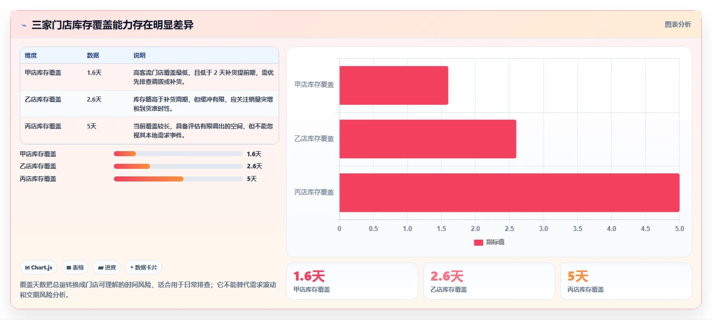Click the 乙店库存覆盖 chart bar
The width and height of the screenshot is (712, 320).
click(428, 139)
